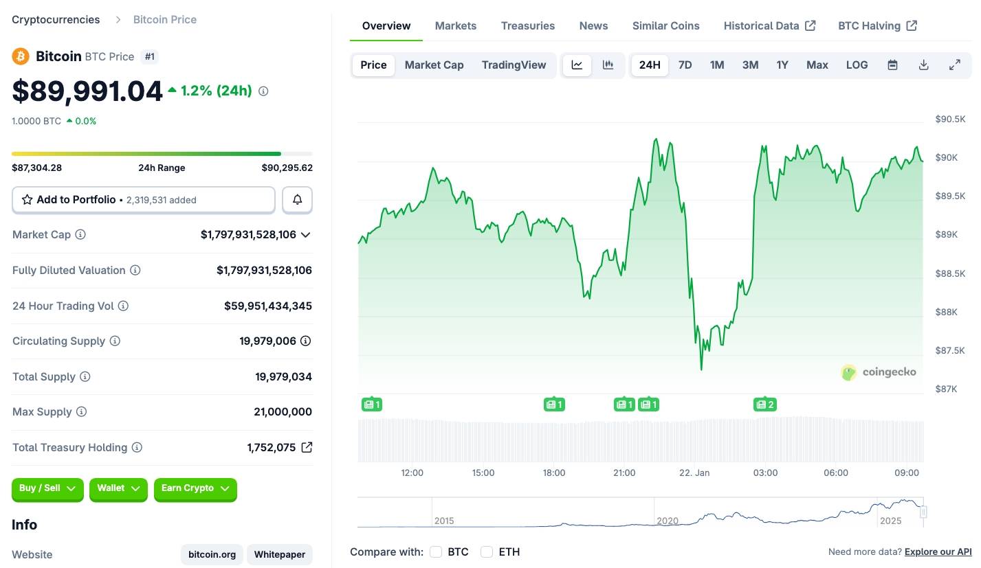Image resolution: width=981 pixels, height=568 pixels.
Task: Expand Market Cap details chevron
Action: (306, 235)
